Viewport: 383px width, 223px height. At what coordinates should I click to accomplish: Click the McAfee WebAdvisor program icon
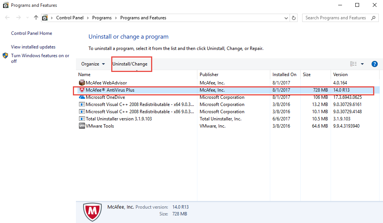[x=82, y=83]
